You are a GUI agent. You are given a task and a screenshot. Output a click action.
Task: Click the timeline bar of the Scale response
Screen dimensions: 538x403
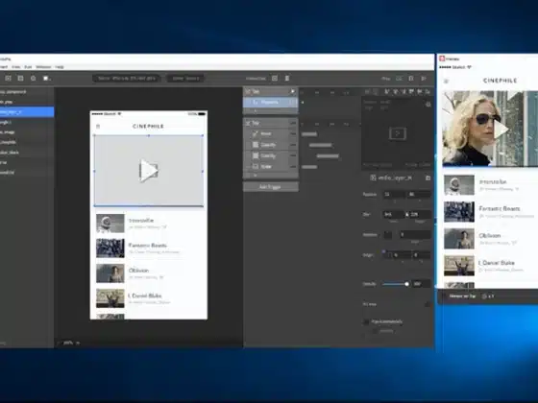[x=309, y=167]
